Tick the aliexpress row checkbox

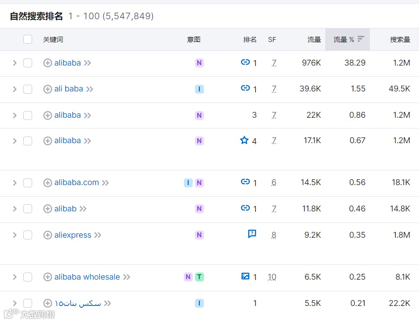[x=28, y=235]
